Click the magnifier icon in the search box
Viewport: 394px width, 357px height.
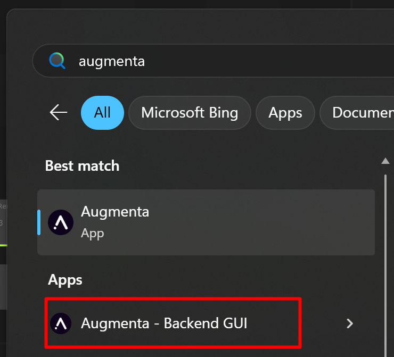click(57, 61)
